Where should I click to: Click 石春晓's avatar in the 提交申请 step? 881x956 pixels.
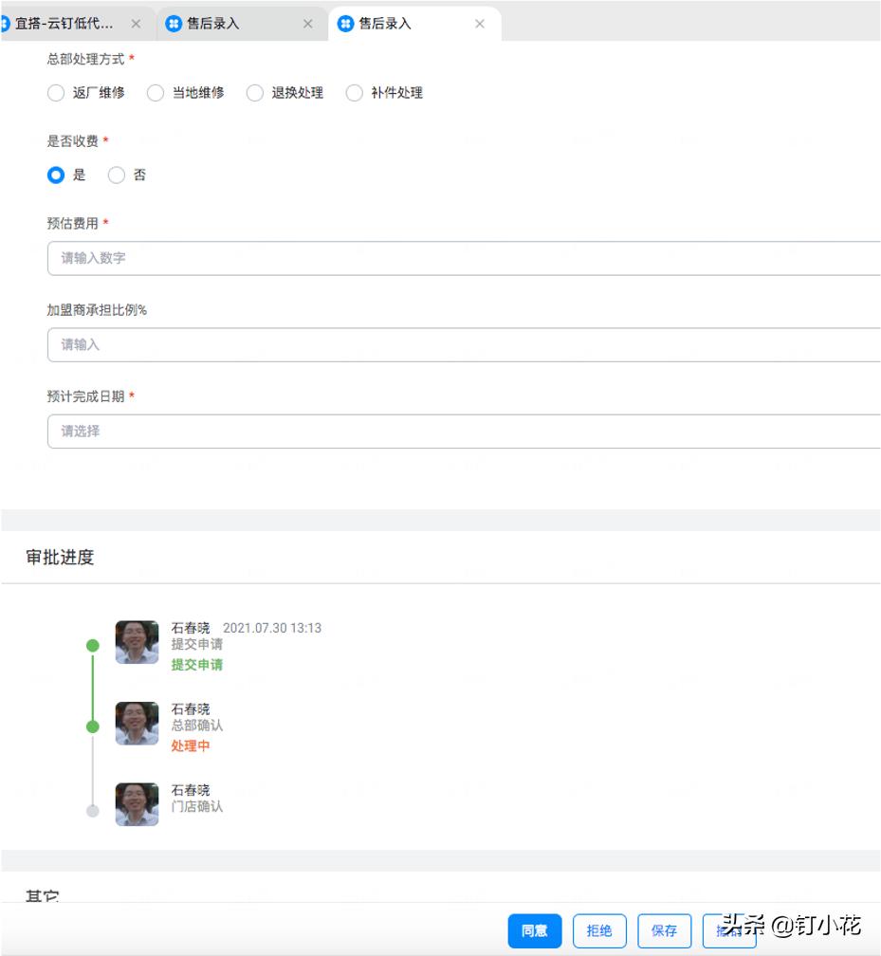(x=136, y=642)
